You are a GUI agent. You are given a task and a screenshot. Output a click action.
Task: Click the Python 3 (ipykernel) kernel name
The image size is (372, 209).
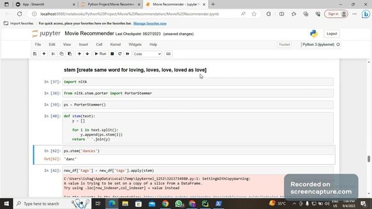click(318, 45)
